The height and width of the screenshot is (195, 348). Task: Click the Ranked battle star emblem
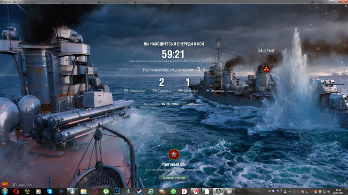click(174, 154)
